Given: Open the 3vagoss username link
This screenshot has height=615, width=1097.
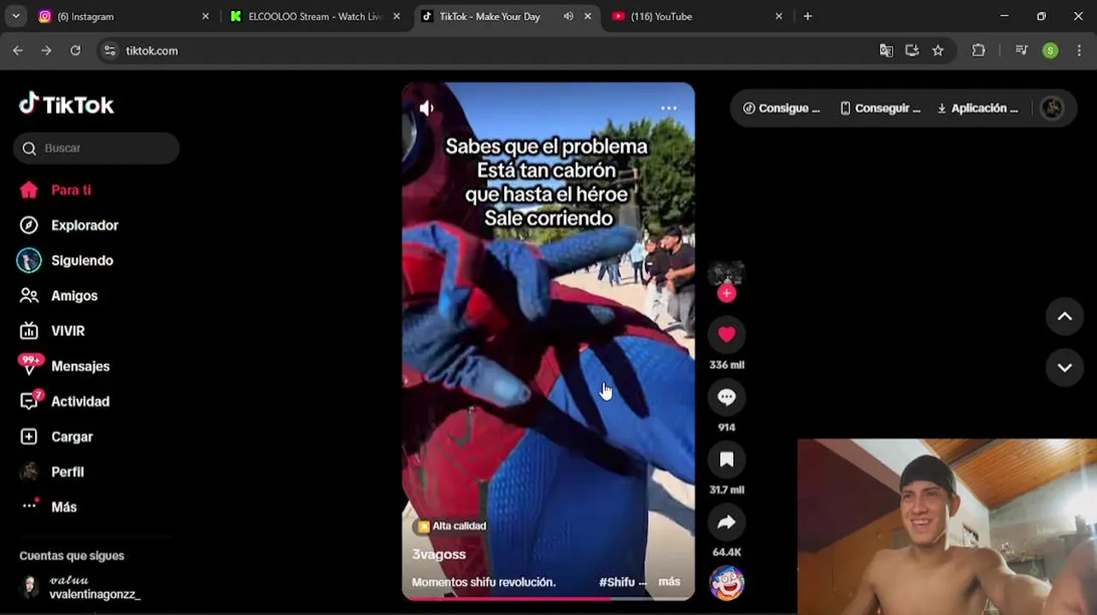Looking at the screenshot, I should point(439,554).
